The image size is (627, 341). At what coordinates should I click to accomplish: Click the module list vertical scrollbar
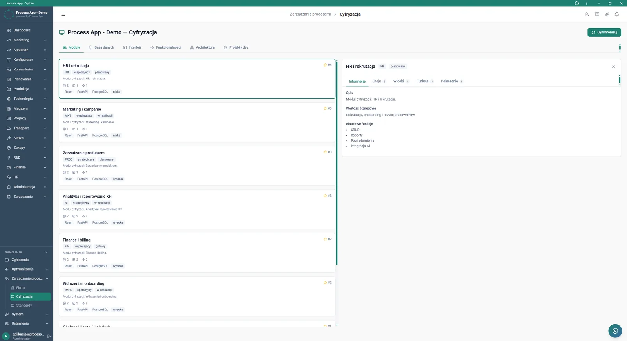(337, 163)
